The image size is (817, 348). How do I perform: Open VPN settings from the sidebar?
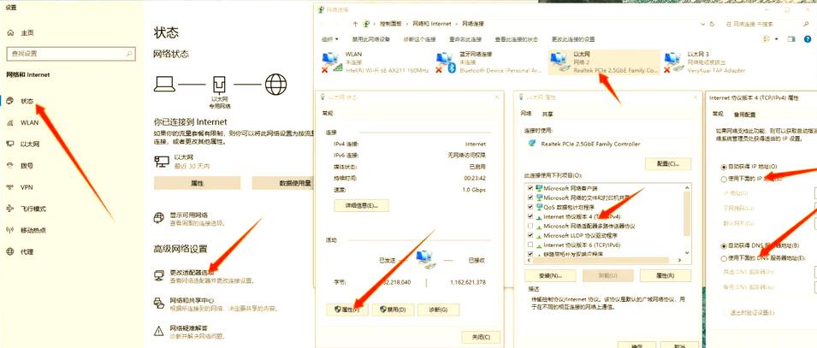click(27, 187)
